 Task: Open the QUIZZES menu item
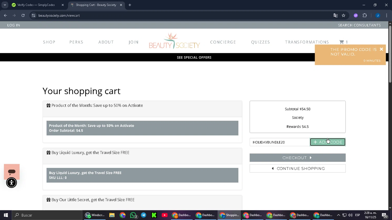pos(261,42)
